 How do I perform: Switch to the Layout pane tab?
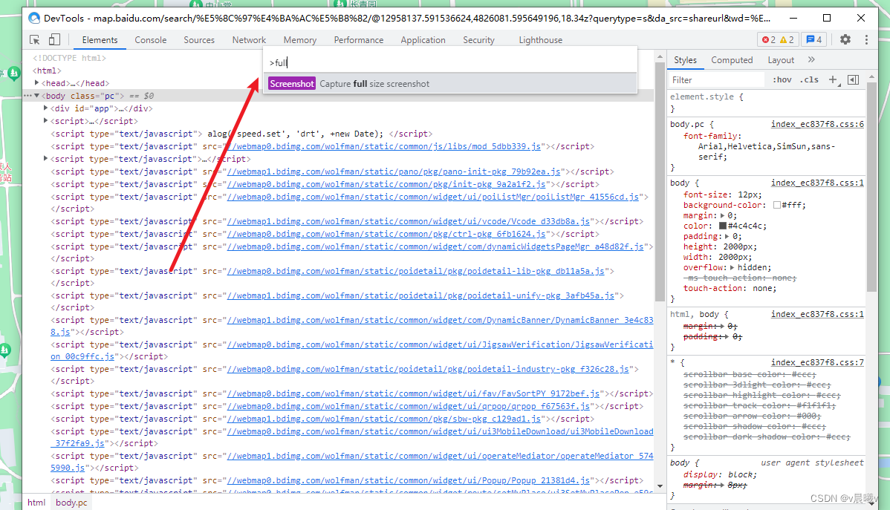[x=781, y=60]
